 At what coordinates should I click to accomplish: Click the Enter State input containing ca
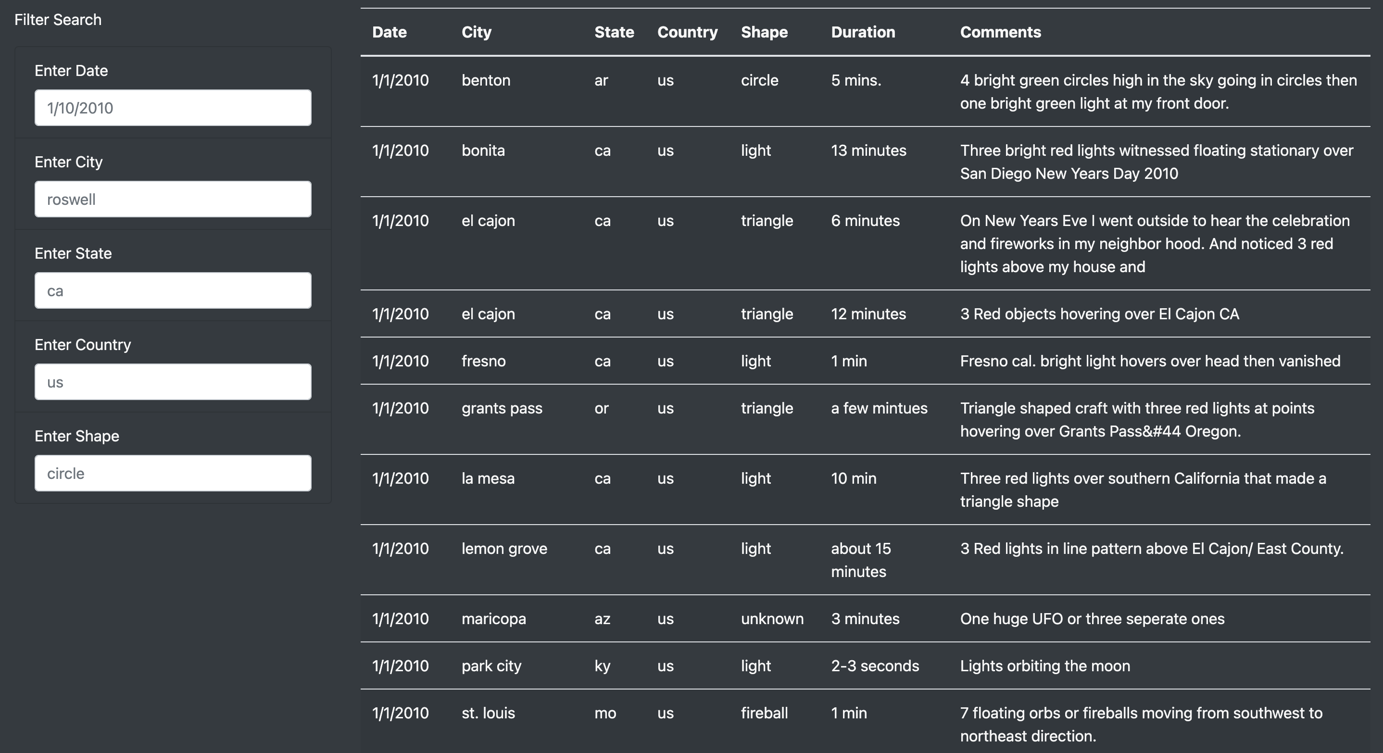tap(172, 290)
